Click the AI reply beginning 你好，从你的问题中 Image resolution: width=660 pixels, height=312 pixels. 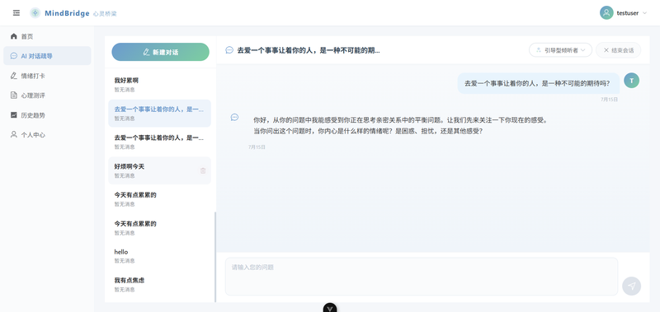pos(400,126)
